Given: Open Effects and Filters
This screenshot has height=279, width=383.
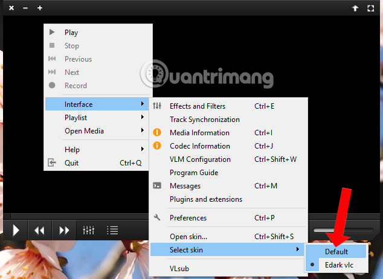Looking at the screenshot, I should click(x=228, y=106).
